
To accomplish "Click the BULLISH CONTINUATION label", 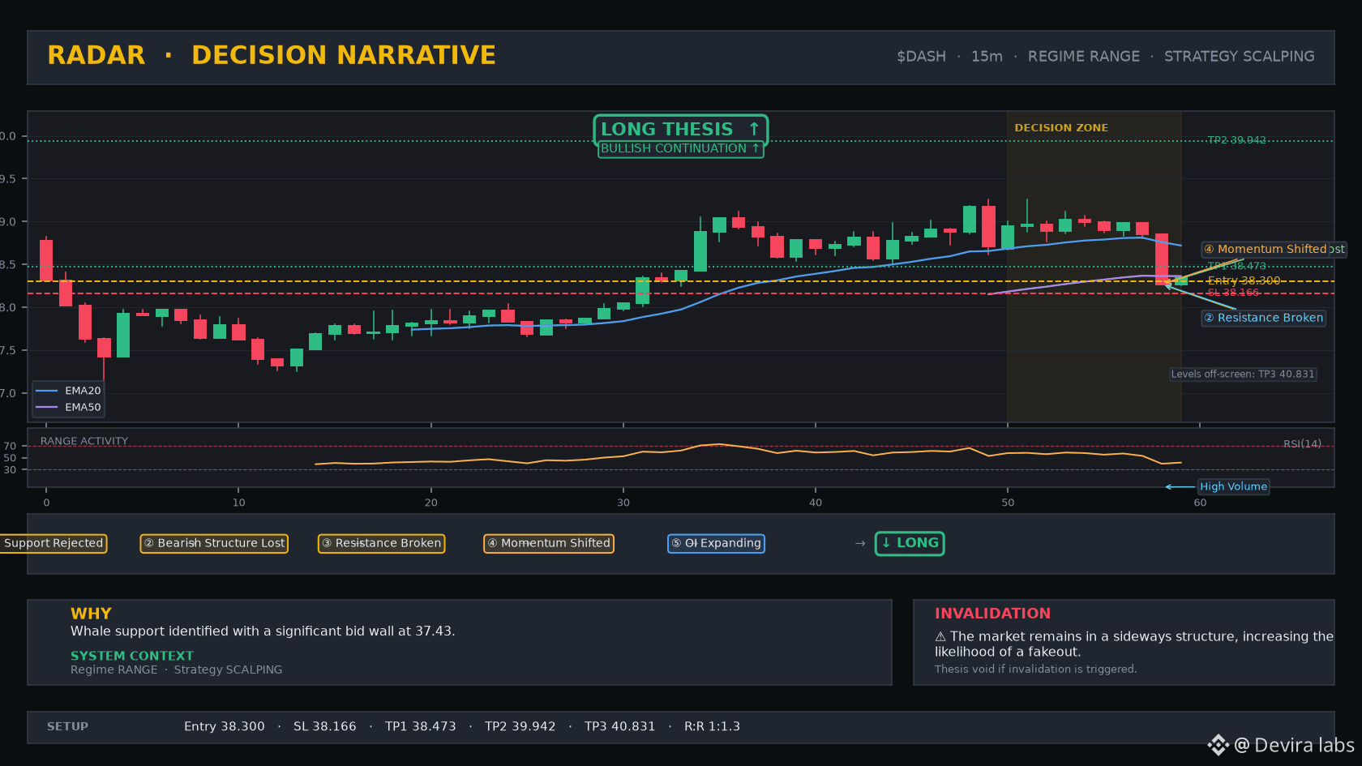I will [x=680, y=148].
